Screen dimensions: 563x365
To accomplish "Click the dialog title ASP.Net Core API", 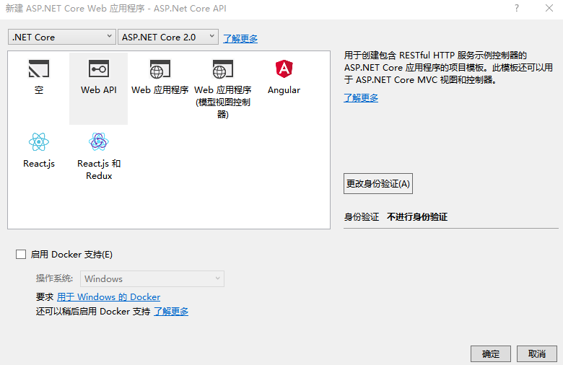I will click(190, 8).
